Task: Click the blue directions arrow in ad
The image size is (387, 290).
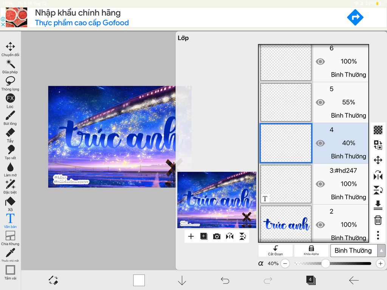Action: click(x=355, y=17)
